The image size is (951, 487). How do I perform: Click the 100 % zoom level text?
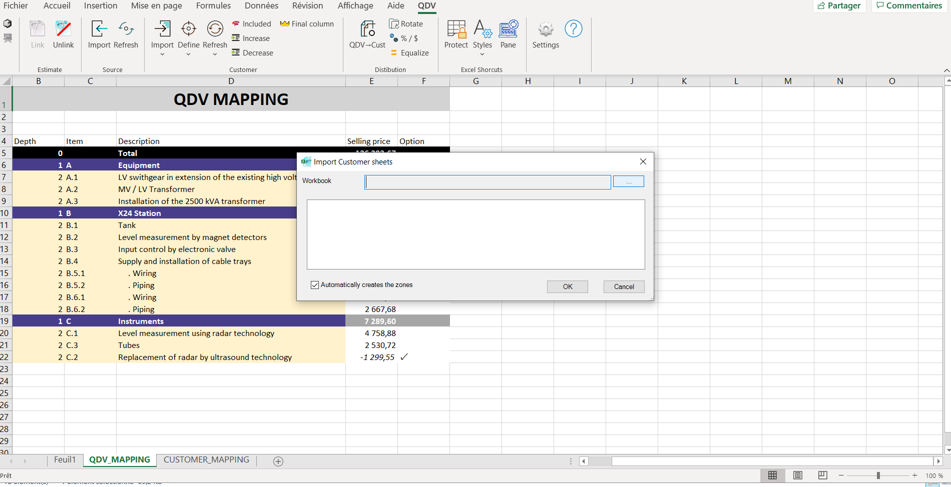pos(934,475)
